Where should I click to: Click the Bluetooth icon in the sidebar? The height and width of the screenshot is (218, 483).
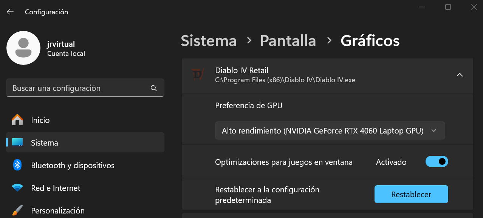(x=17, y=166)
